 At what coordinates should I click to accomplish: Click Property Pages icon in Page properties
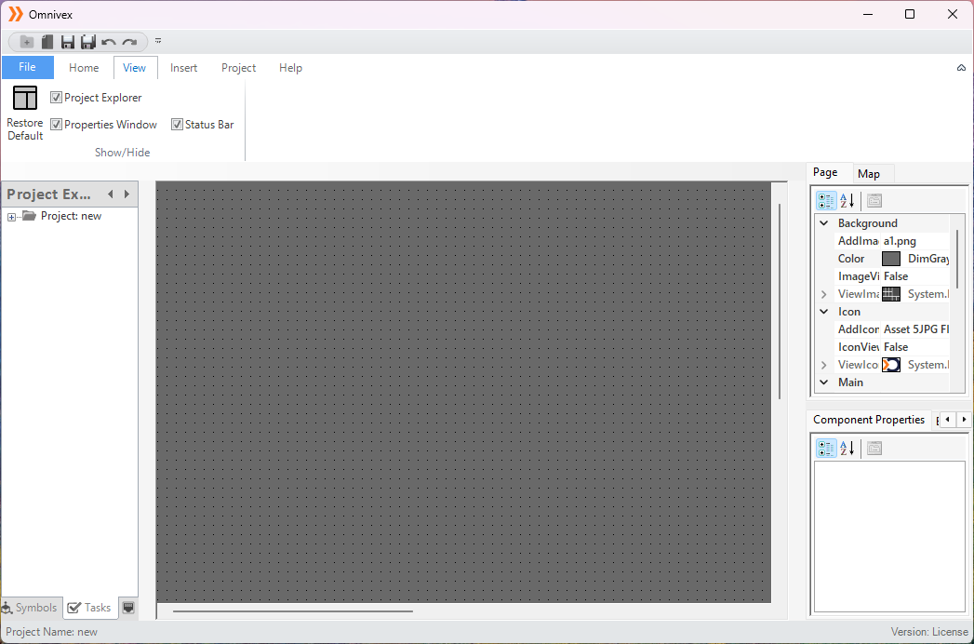tap(874, 201)
